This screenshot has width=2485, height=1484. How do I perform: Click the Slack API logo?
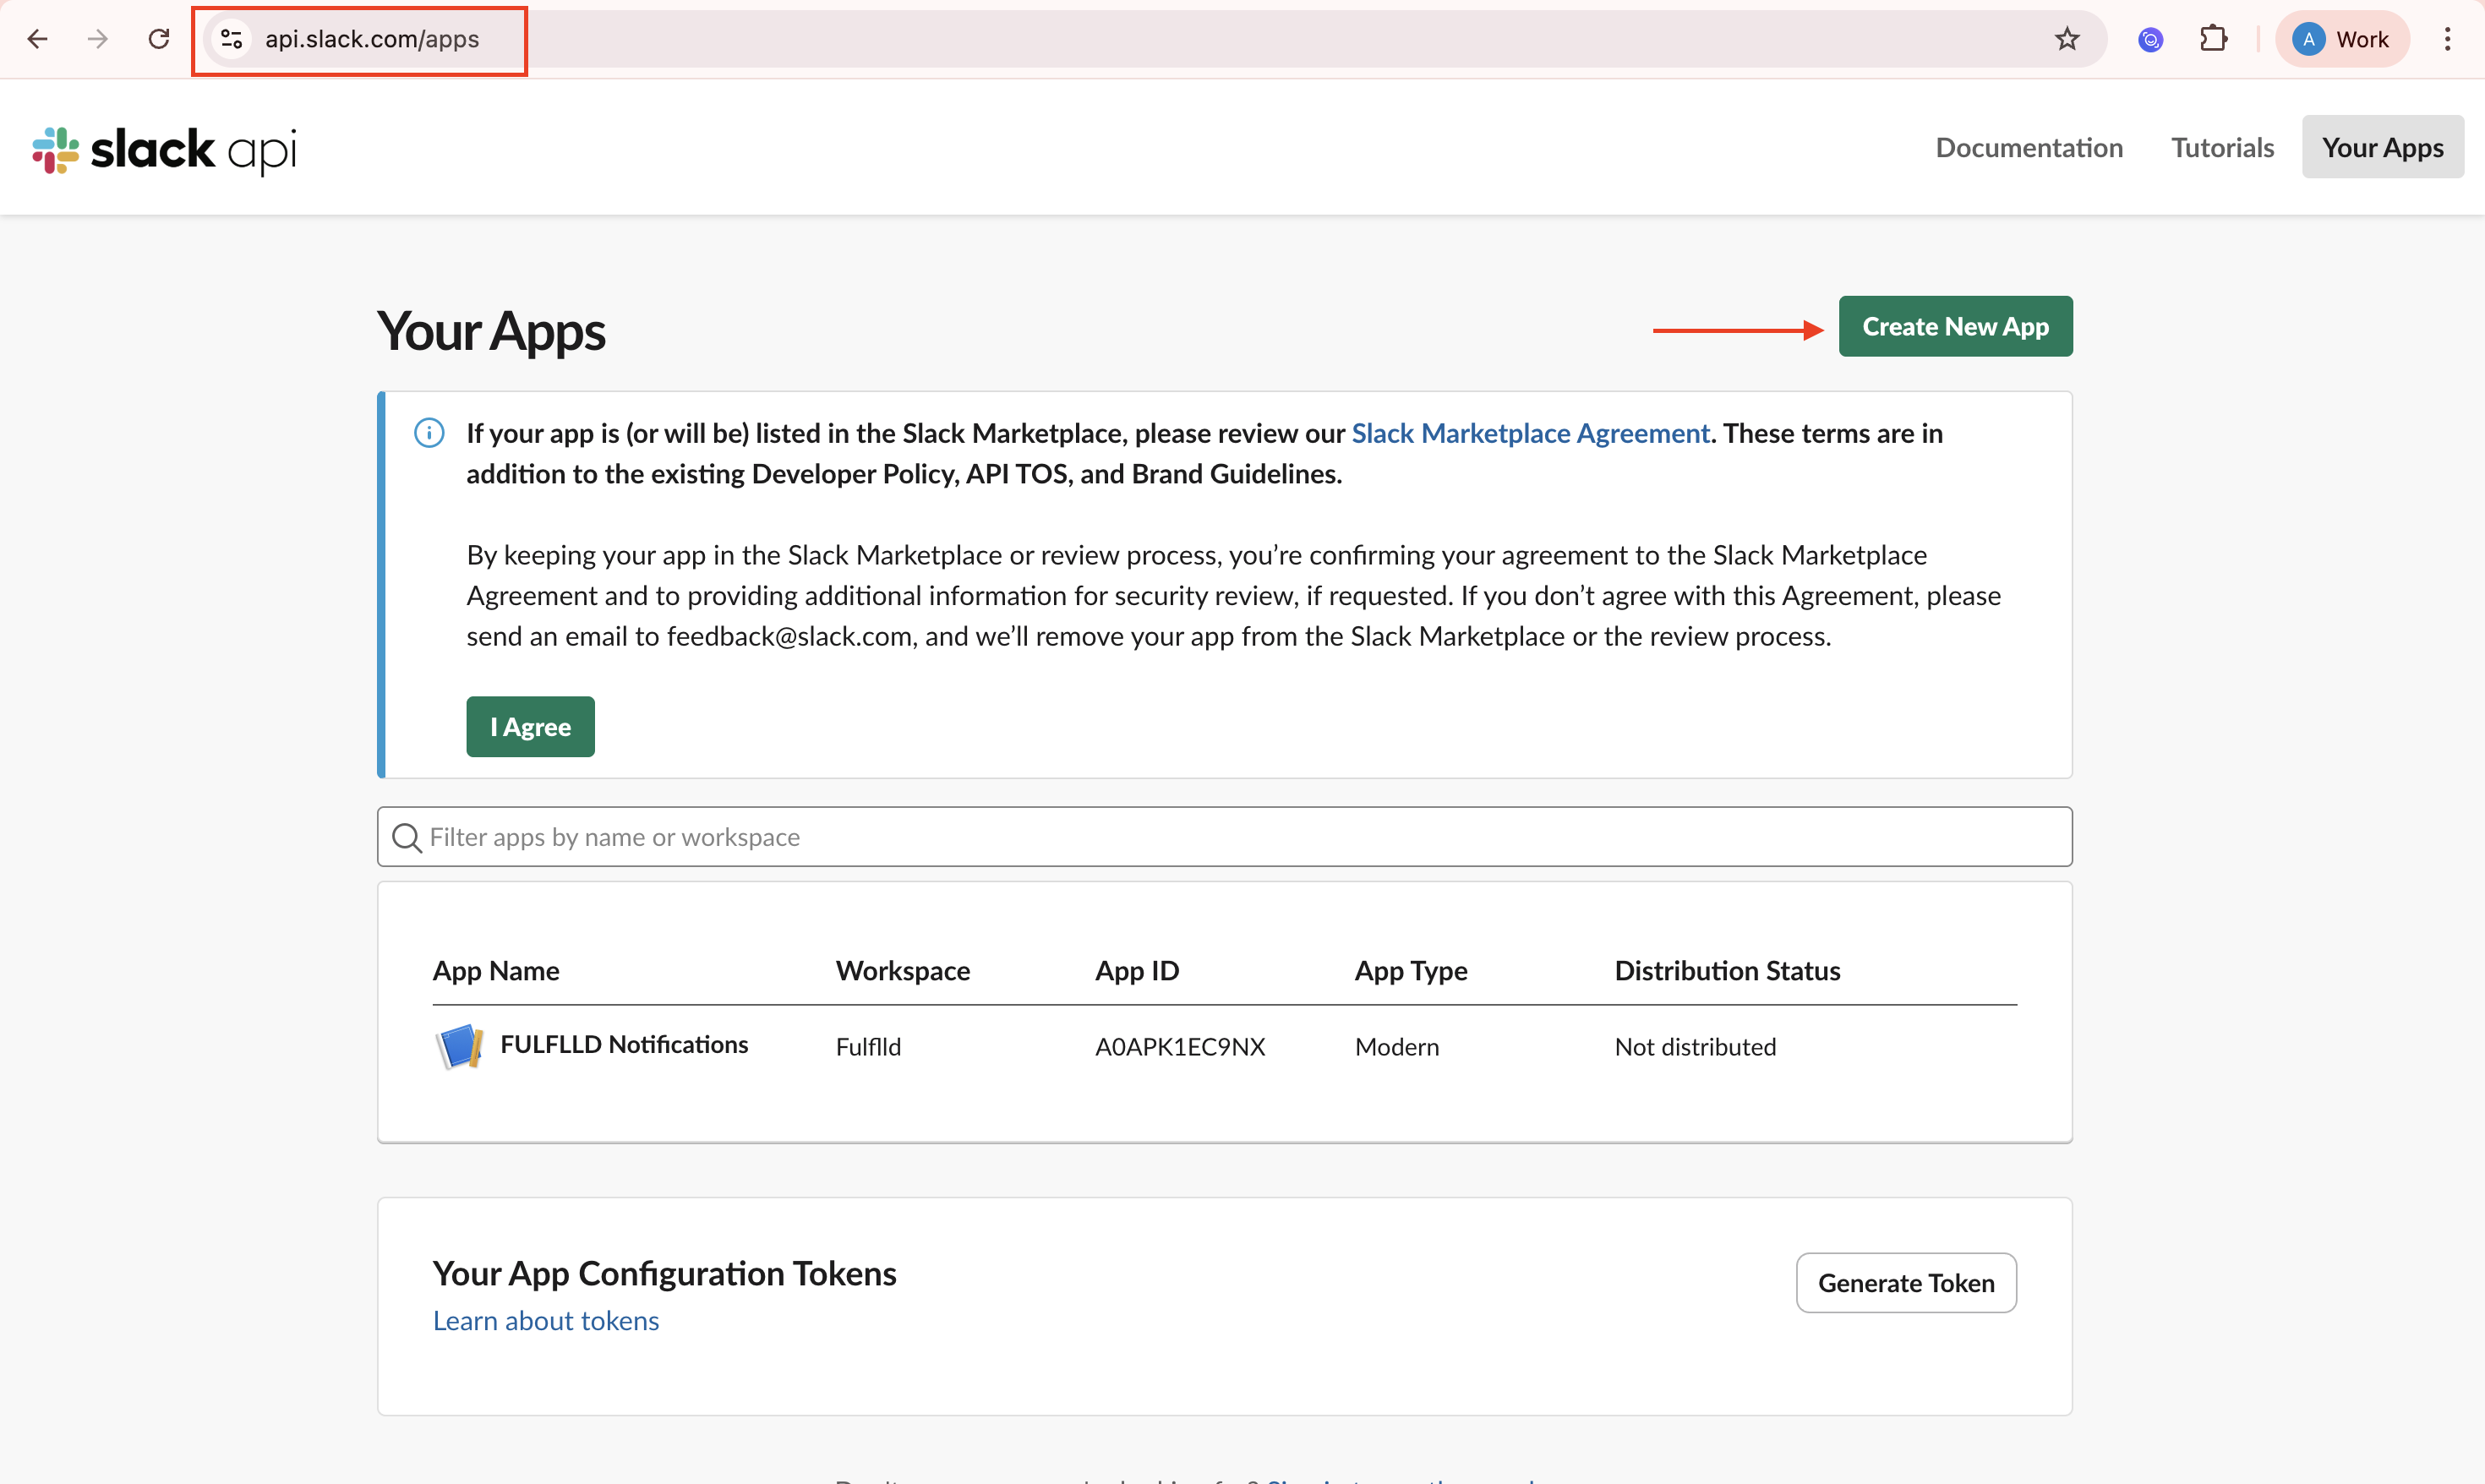point(165,150)
